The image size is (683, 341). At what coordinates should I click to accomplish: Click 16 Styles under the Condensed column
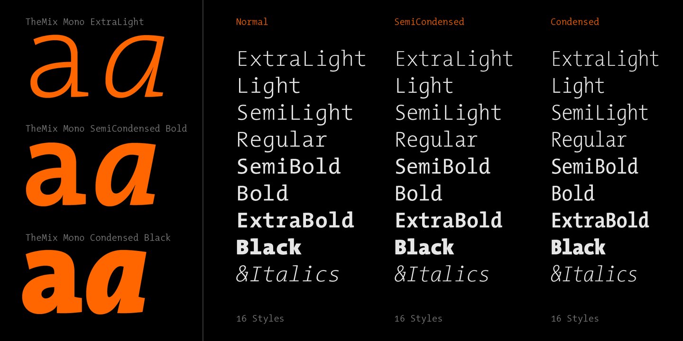pos(574,319)
